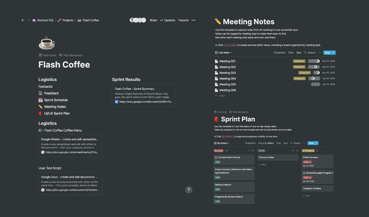The image size is (369, 217).
Task: Open the UI/UX Sprint Plan page link
Action: click(x=54, y=113)
